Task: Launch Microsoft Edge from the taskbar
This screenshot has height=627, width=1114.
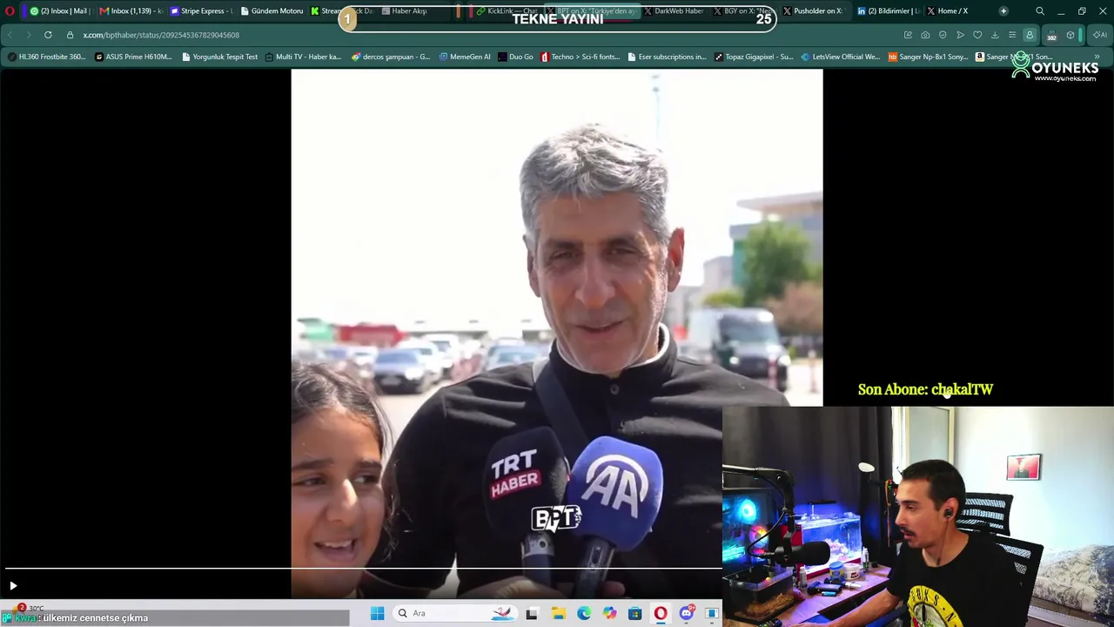Action: pyautogui.click(x=584, y=614)
